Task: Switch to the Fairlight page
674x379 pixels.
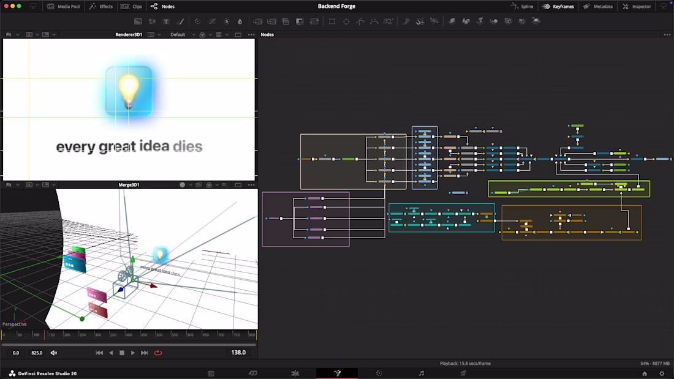Action: [422, 373]
